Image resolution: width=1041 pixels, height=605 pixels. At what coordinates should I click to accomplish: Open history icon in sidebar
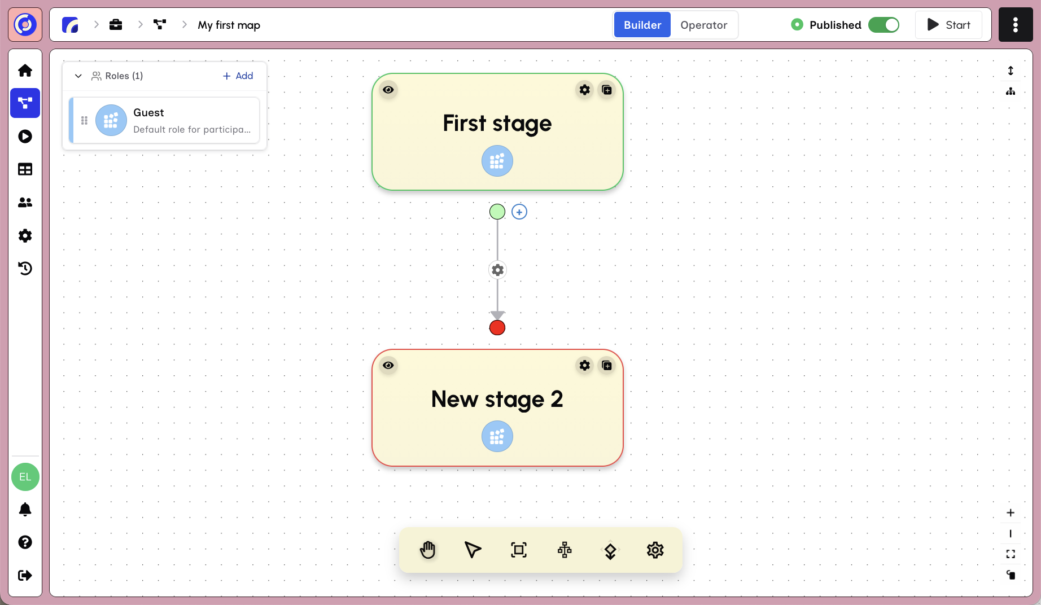(25, 268)
